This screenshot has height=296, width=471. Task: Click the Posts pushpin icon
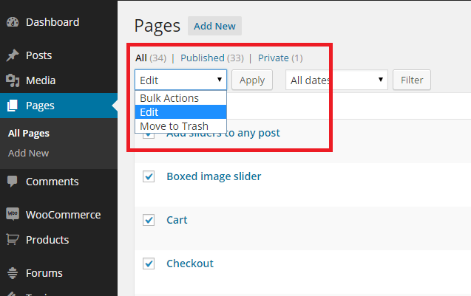pos(13,55)
